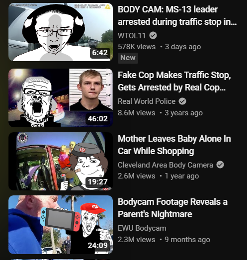Click the 24:09 duration badge
Viewport: 247px width, 260px height.
pyautogui.click(x=98, y=246)
